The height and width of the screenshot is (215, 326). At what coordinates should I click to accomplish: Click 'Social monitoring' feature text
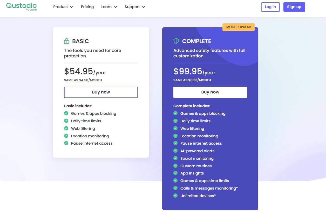pos(197,158)
